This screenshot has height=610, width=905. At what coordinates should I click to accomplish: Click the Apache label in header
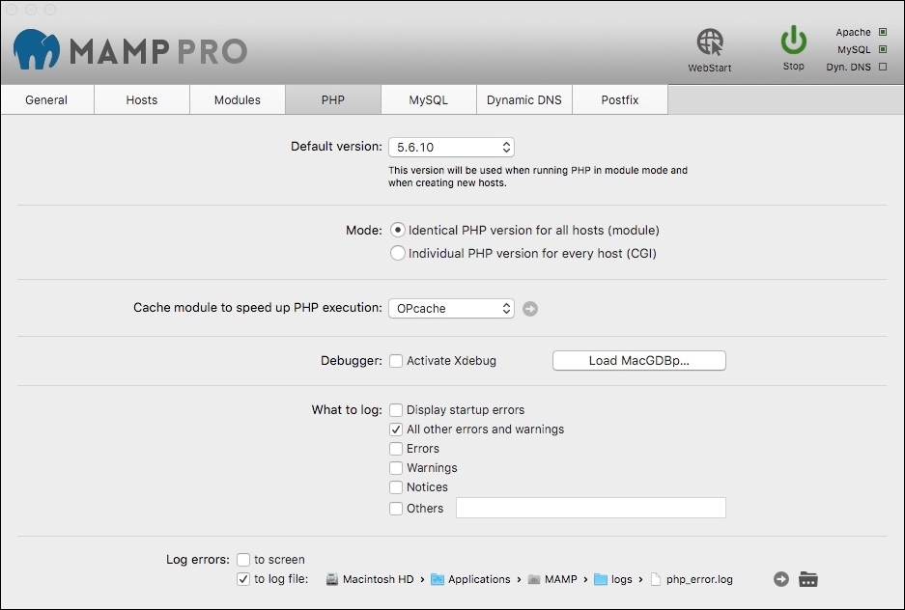[853, 32]
